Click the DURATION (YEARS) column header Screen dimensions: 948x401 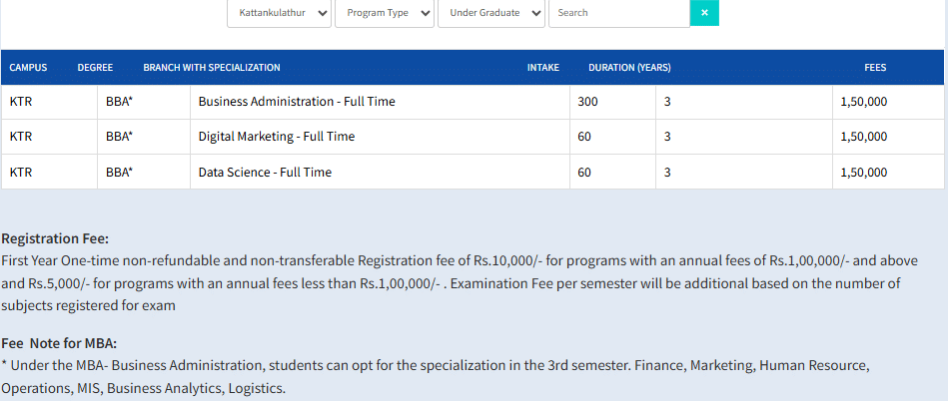pyautogui.click(x=629, y=68)
